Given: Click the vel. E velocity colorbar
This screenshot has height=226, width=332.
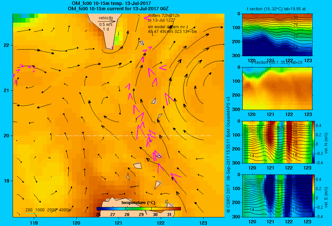Looking at the screenshot, I should (x=314, y=196).
